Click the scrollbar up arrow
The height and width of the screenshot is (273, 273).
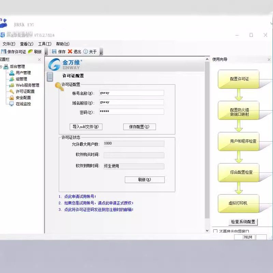(207, 59)
